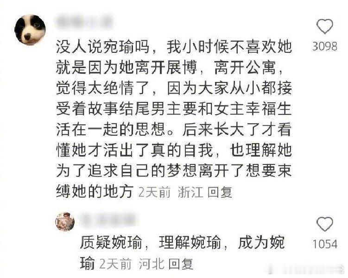Tap the heart icon above 1054
Image resolution: width=348 pixels, height=278 pixels.
pyautogui.click(x=325, y=224)
